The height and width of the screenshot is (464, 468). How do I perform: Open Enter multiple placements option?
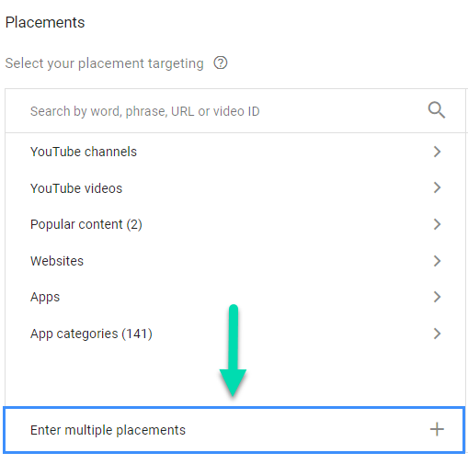[x=234, y=430]
